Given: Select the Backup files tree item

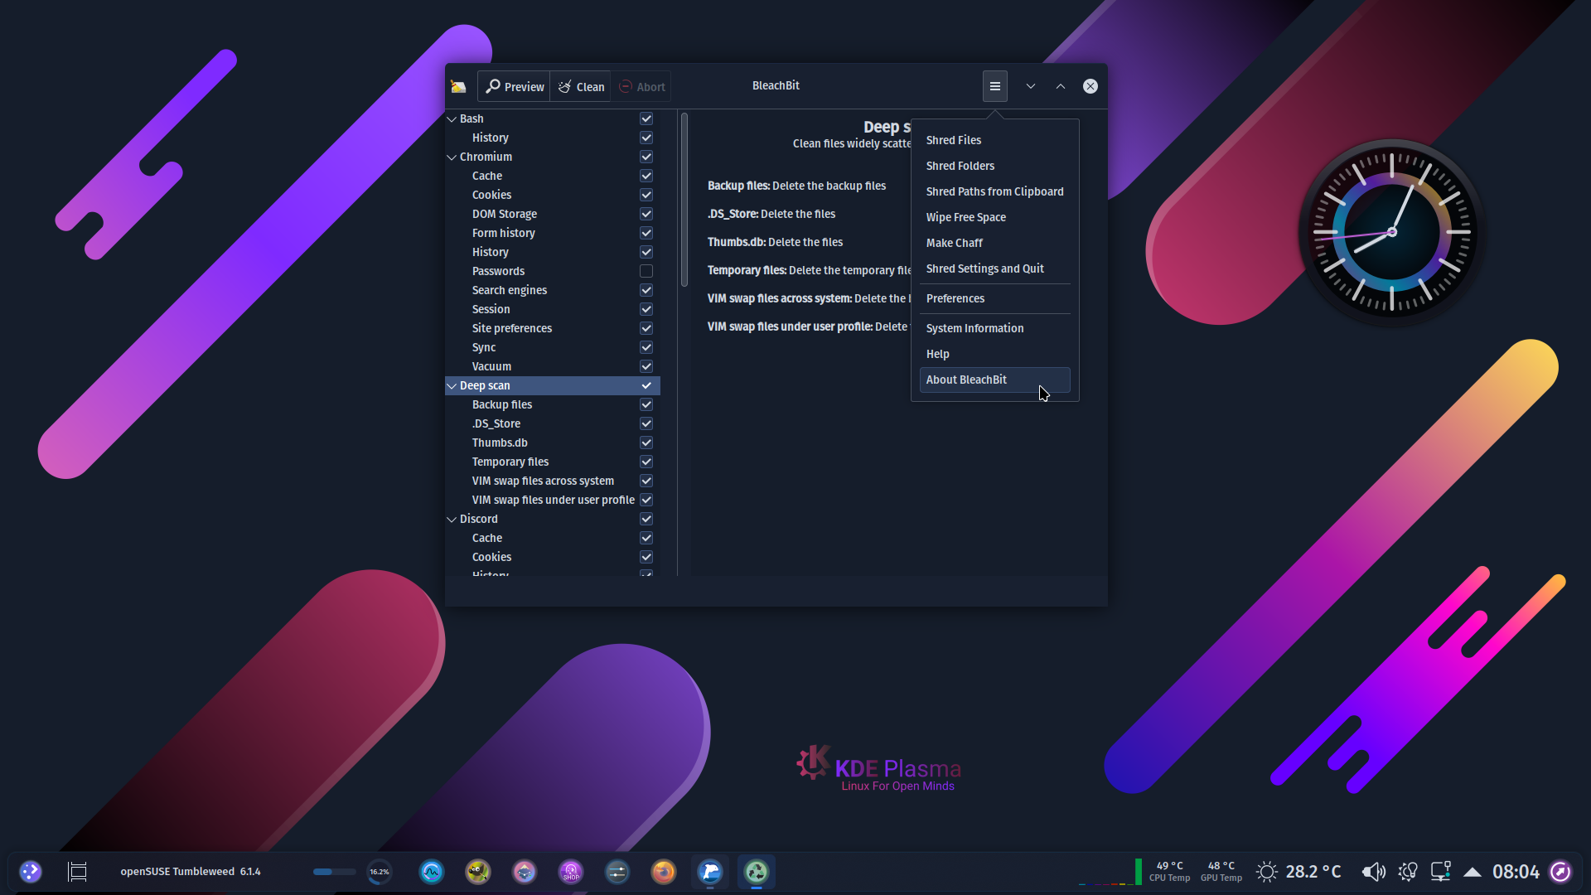Looking at the screenshot, I should 502,405.
